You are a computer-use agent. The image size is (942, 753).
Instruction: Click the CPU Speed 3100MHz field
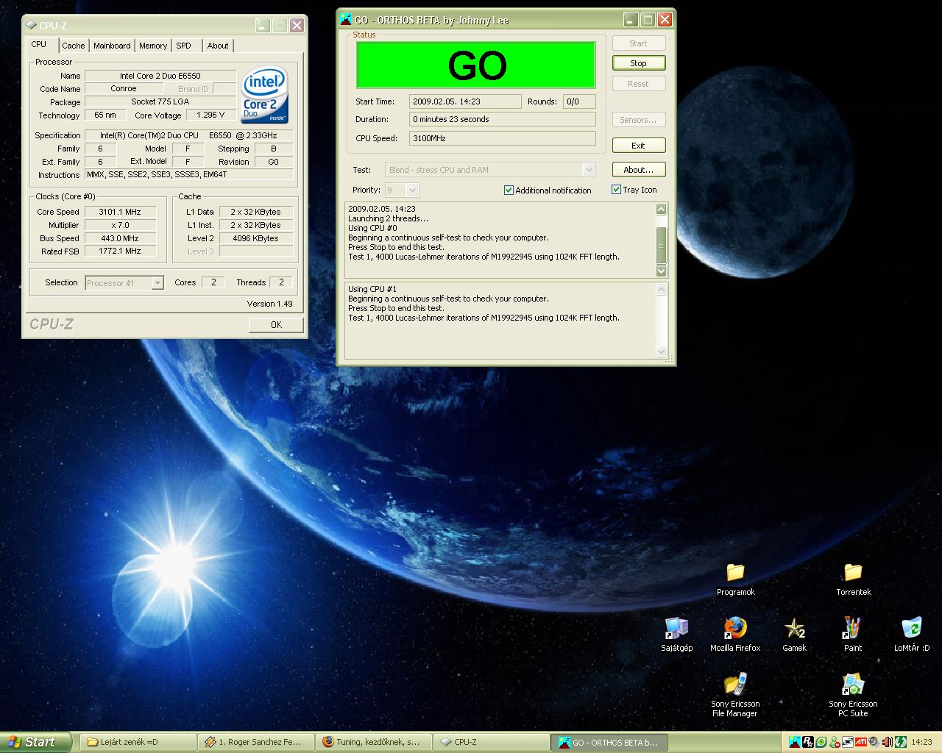pyautogui.click(x=503, y=138)
